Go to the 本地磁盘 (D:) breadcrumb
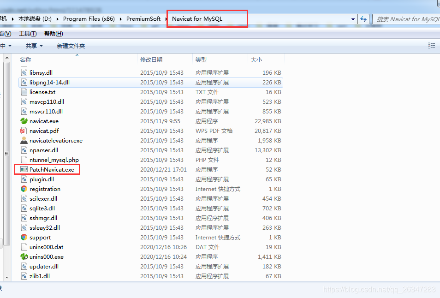Viewport: 440px width, 298px height. (x=35, y=19)
